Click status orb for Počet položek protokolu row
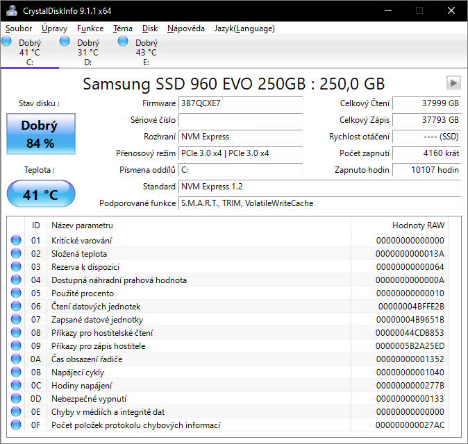Image resolution: width=468 pixels, height=444 pixels. 16,425
